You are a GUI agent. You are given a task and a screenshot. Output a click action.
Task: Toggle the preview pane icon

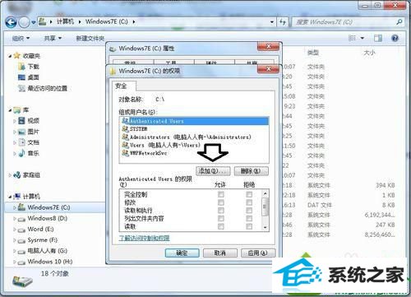pyautogui.click(x=378, y=38)
